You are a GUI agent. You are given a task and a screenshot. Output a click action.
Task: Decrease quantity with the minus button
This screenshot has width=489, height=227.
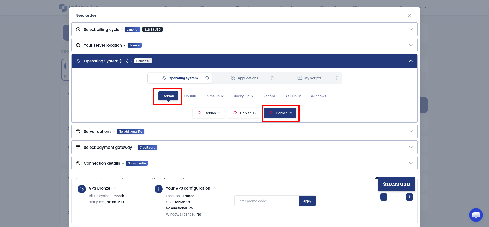pyautogui.click(x=384, y=197)
